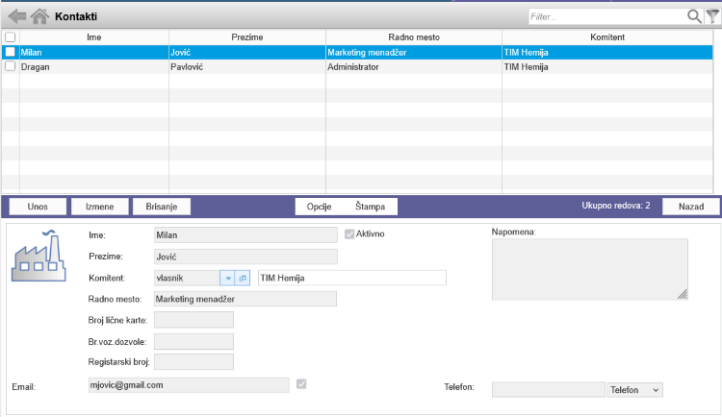Screen dimensions: 722x417
Task: Select Milan cell in the table
Action: pos(94,53)
